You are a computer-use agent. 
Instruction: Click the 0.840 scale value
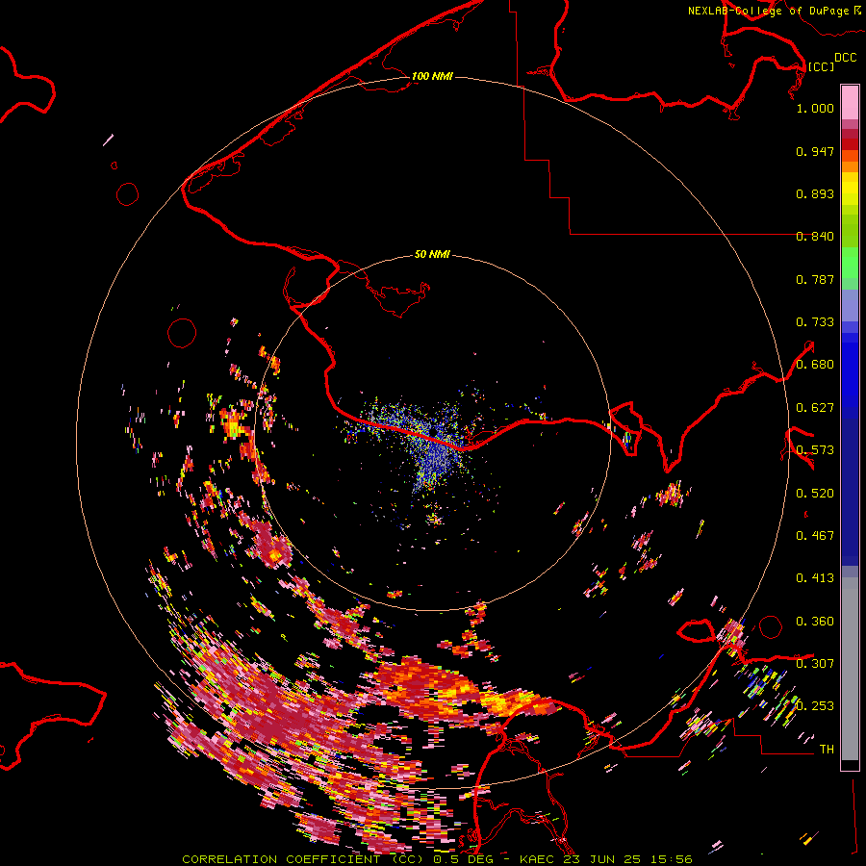[x=815, y=237]
